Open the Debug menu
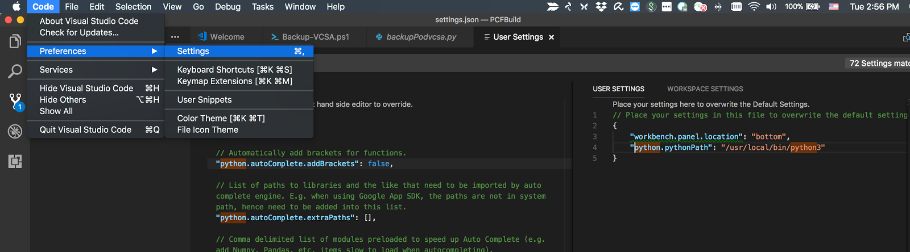This screenshot has height=252, width=910. point(227,7)
